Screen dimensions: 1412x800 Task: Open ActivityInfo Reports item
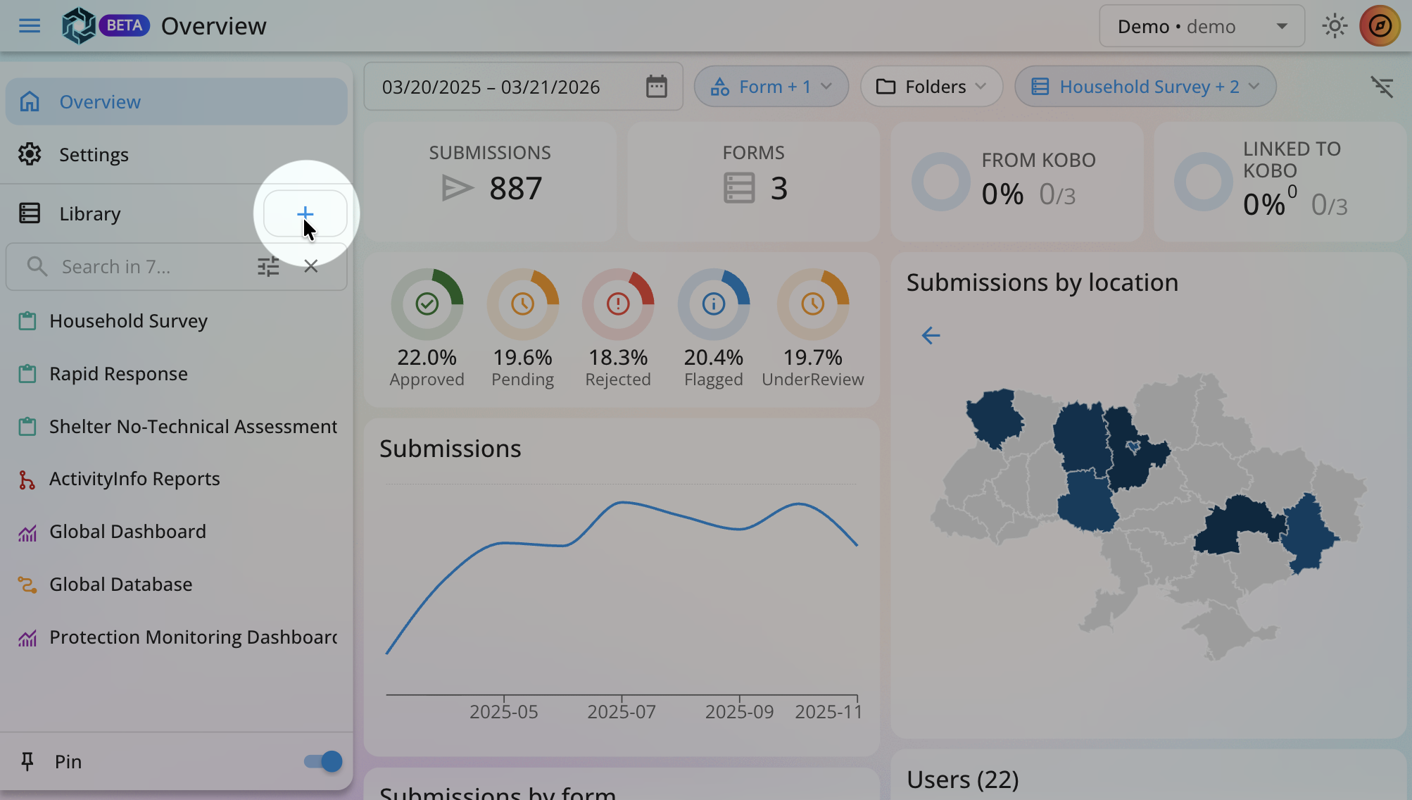pos(134,479)
